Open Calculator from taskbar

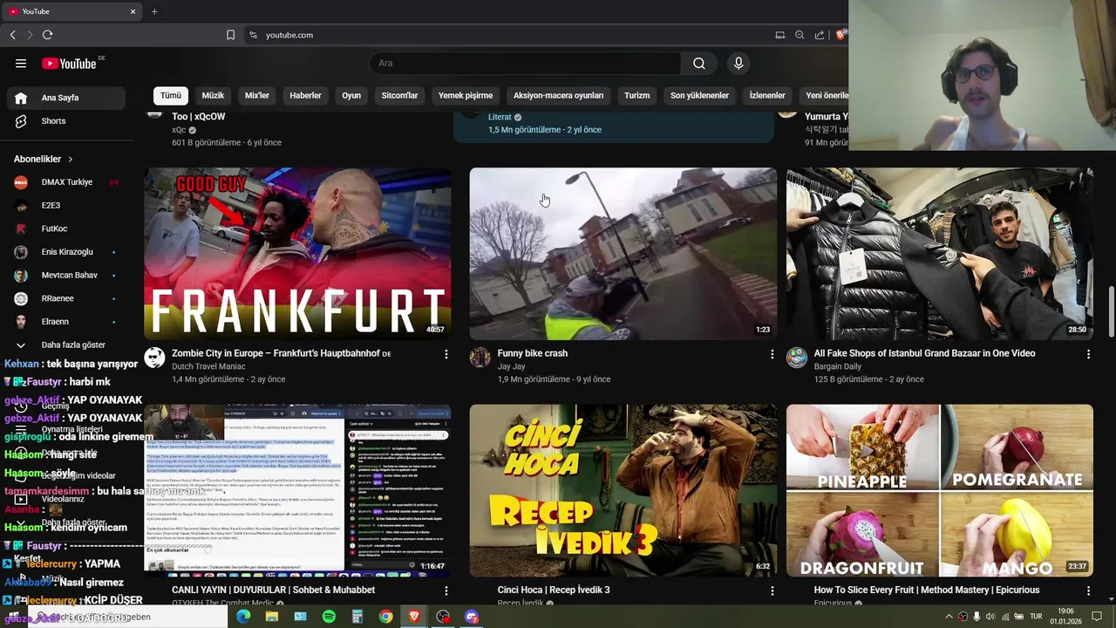pyautogui.click(x=357, y=617)
